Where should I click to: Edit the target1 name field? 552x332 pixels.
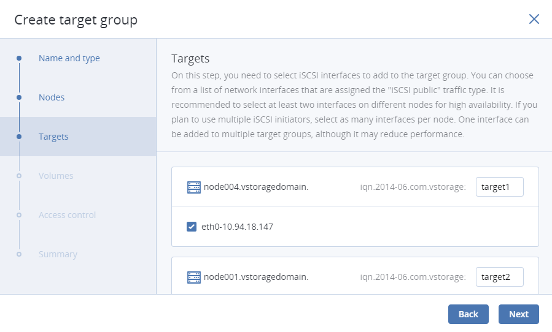tap(499, 187)
